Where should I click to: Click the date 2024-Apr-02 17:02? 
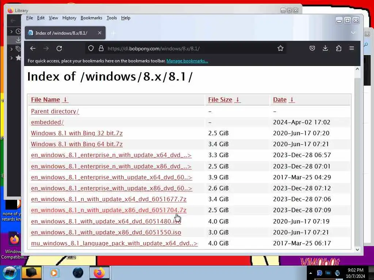click(301, 122)
